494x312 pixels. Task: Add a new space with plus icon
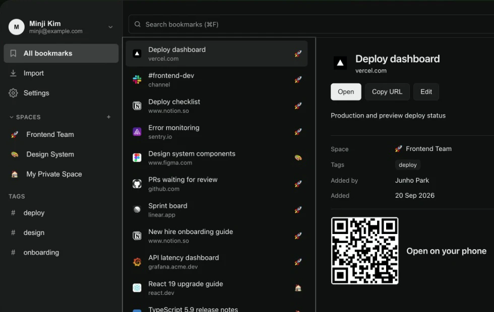tap(109, 117)
